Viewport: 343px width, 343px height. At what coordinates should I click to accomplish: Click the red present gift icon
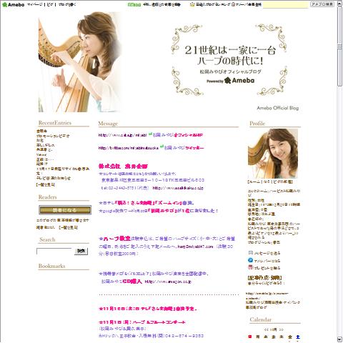[250, 267]
